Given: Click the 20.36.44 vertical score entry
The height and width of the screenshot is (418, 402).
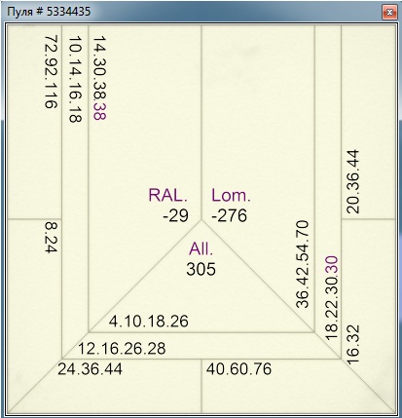Looking at the screenshot, I should pos(353,181).
